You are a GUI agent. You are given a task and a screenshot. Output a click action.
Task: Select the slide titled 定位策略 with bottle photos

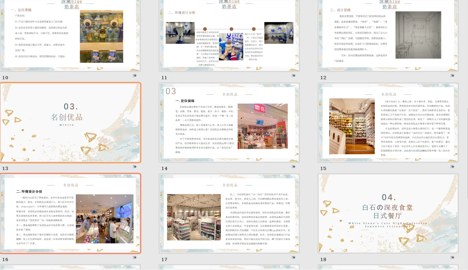[70, 35]
